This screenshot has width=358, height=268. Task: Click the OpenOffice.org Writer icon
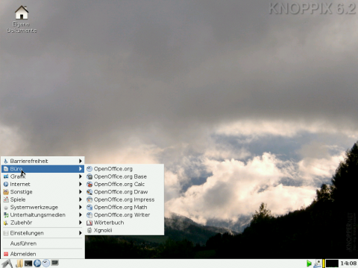(89, 215)
